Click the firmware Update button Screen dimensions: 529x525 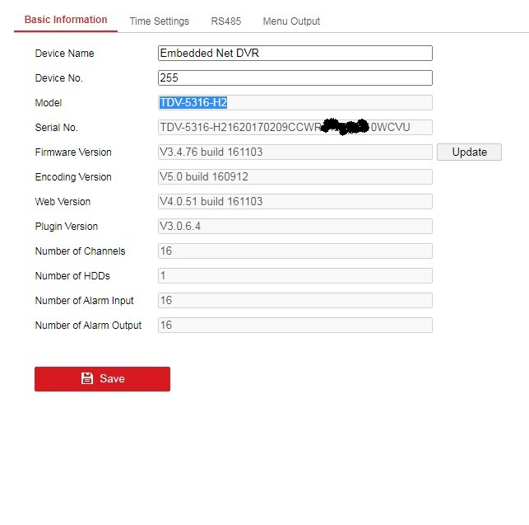click(x=469, y=152)
